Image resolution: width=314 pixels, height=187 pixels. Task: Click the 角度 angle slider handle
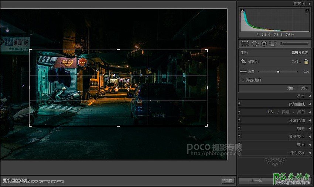278,71
